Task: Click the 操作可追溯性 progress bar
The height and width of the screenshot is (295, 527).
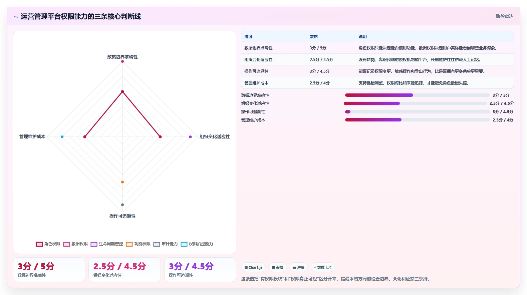Action: pyautogui.click(x=417, y=112)
